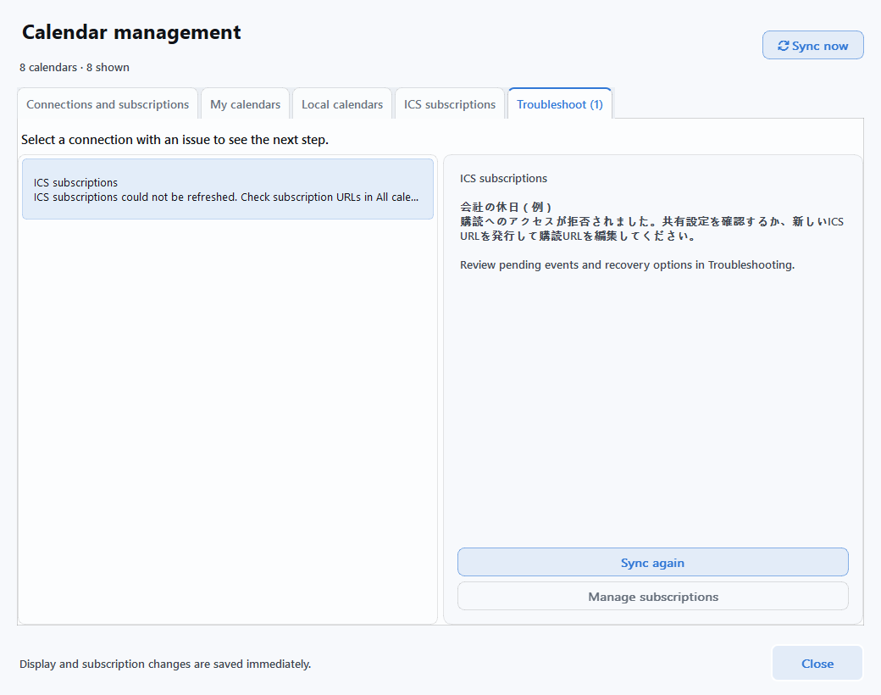This screenshot has height=695, width=881.
Task: Click the 8 calendars · 8 shown text
Action: pos(75,68)
